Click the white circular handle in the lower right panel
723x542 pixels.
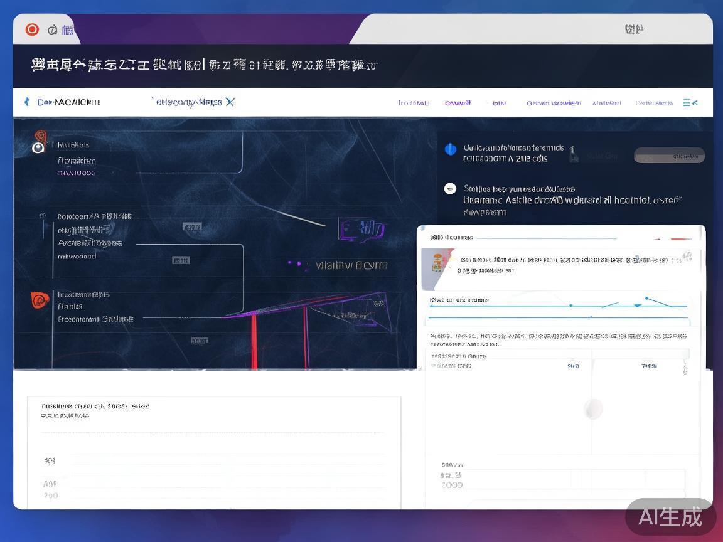pos(592,409)
